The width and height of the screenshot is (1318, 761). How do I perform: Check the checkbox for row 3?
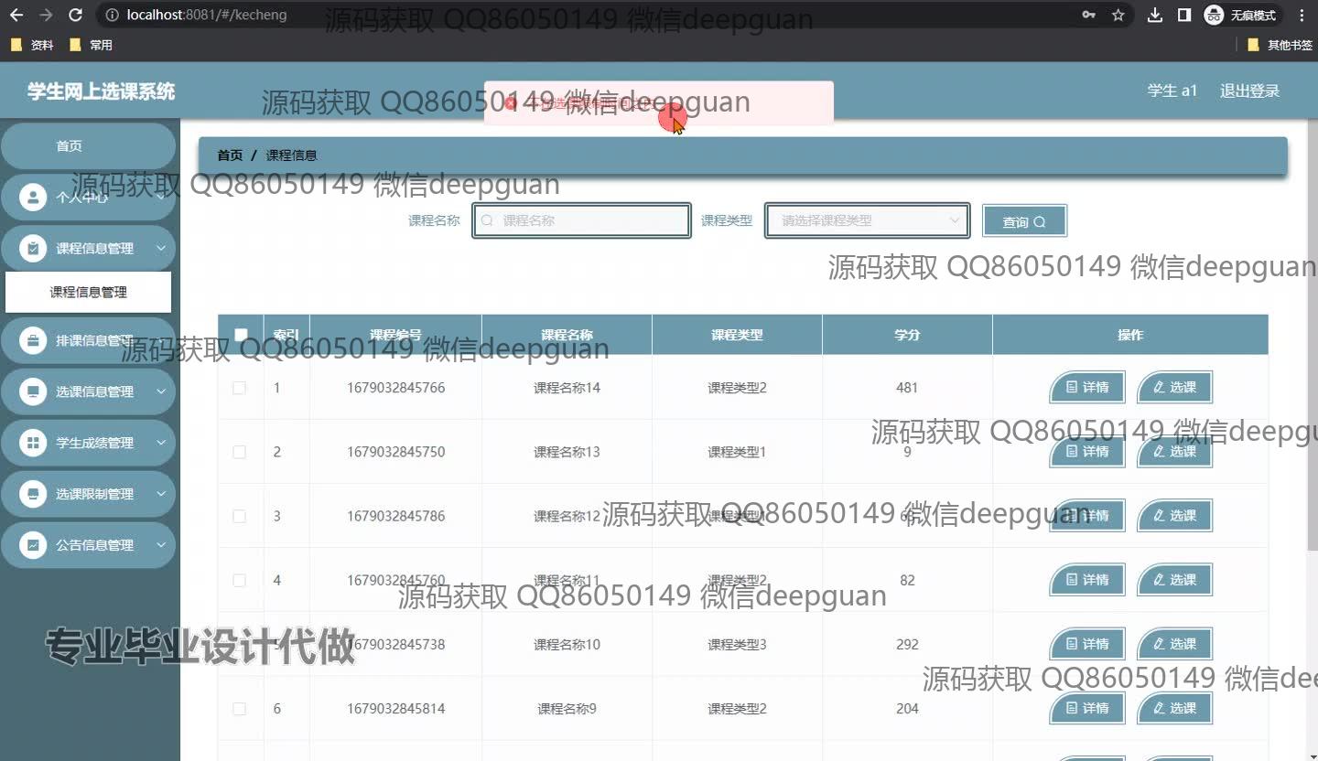point(240,516)
